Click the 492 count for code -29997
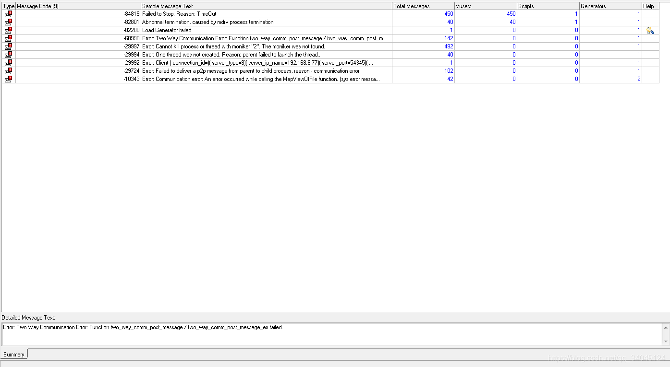The height and width of the screenshot is (367, 670). pos(450,46)
